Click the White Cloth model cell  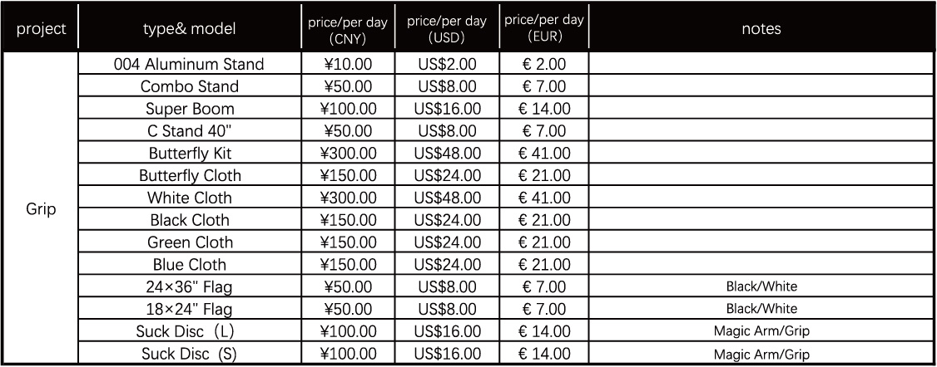point(190,198)
